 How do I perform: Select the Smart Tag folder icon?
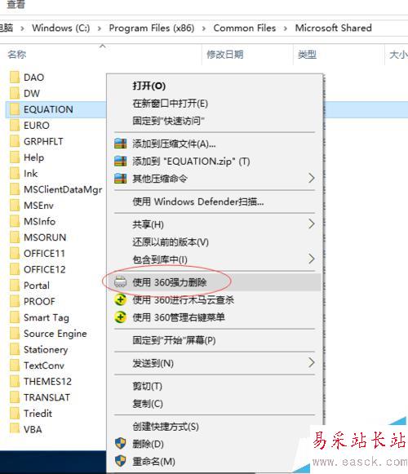pos(15,317)
